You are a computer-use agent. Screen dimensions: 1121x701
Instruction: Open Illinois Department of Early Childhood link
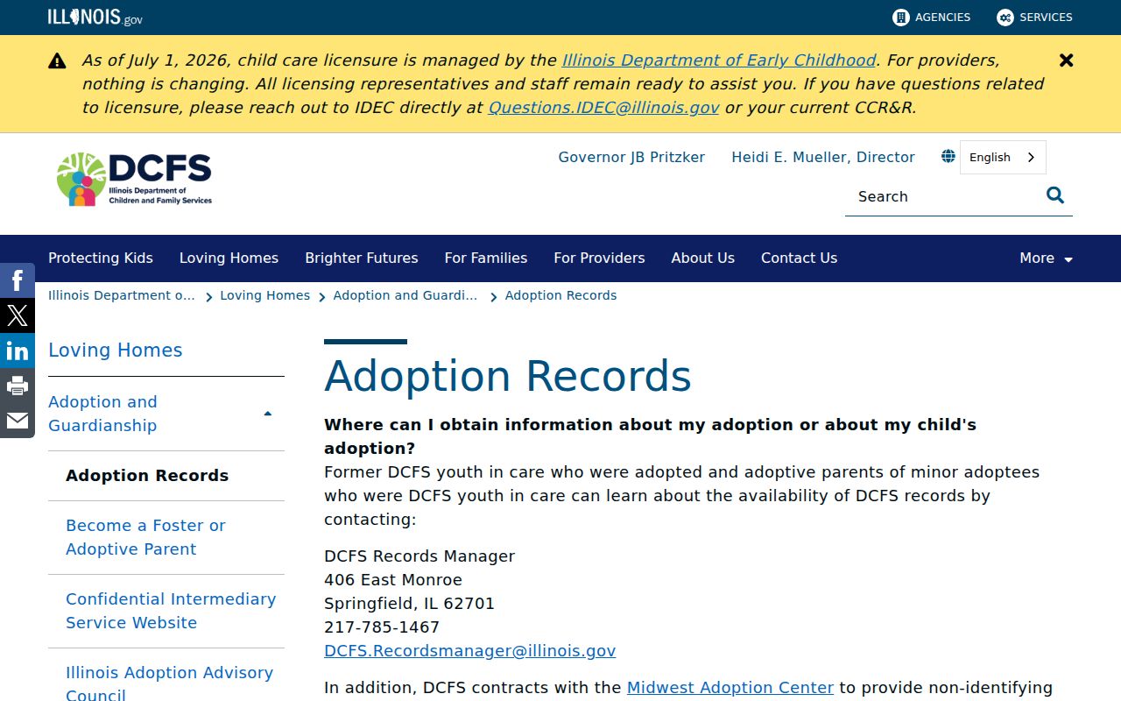[x=719, y=60]
